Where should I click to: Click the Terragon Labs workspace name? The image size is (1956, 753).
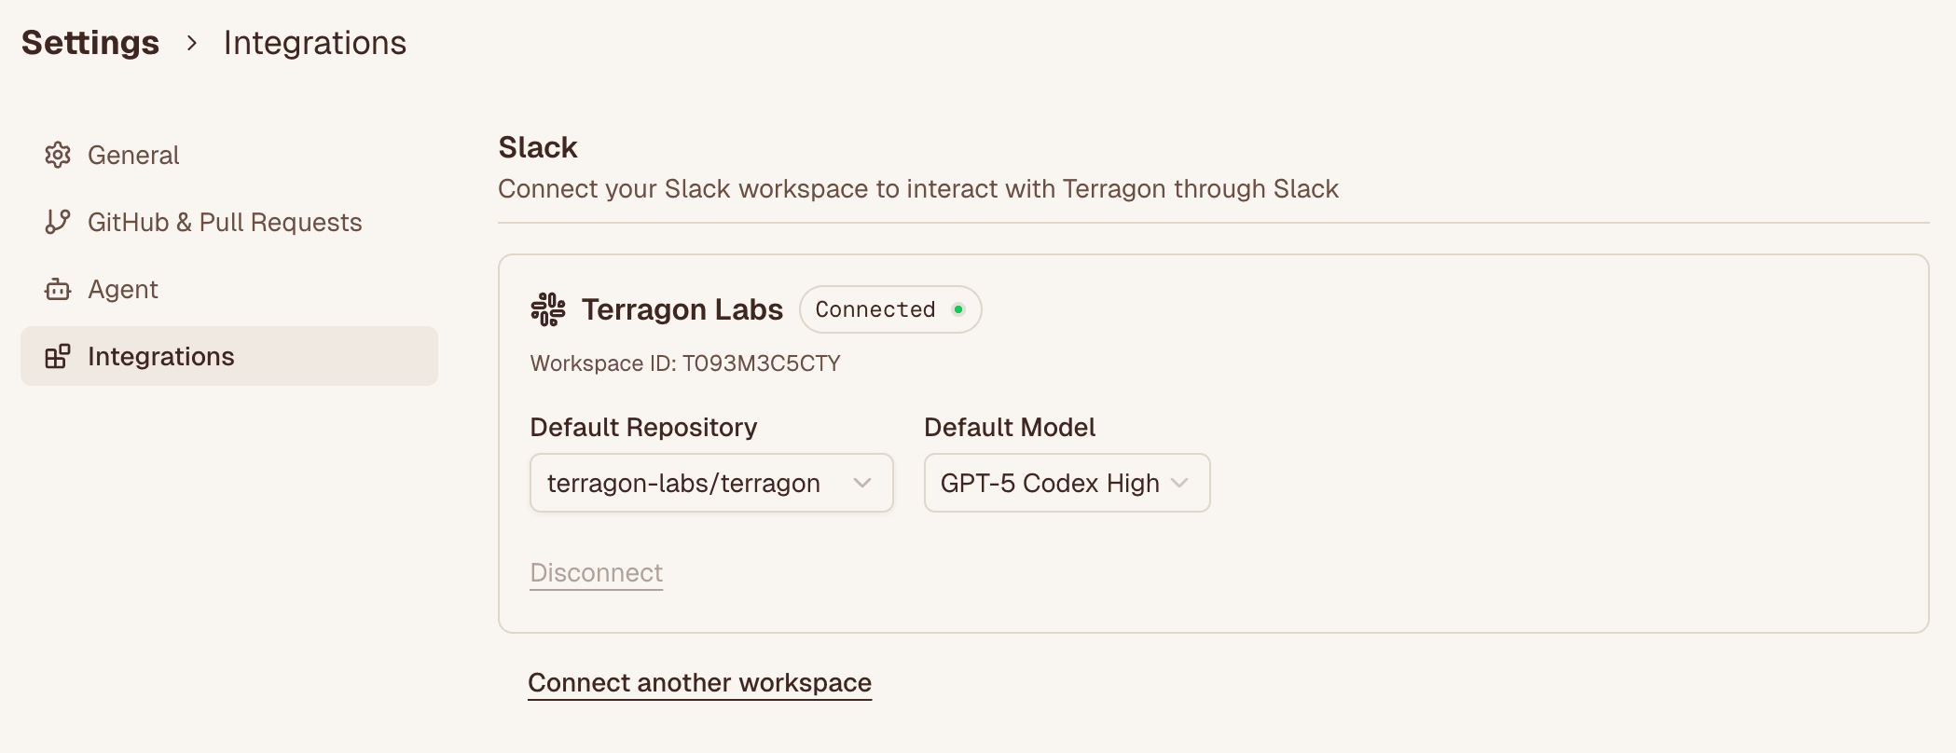(x=682, y=309)
